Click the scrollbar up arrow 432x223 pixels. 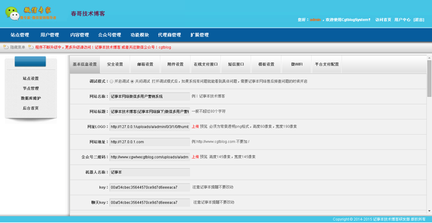point(429,58)
